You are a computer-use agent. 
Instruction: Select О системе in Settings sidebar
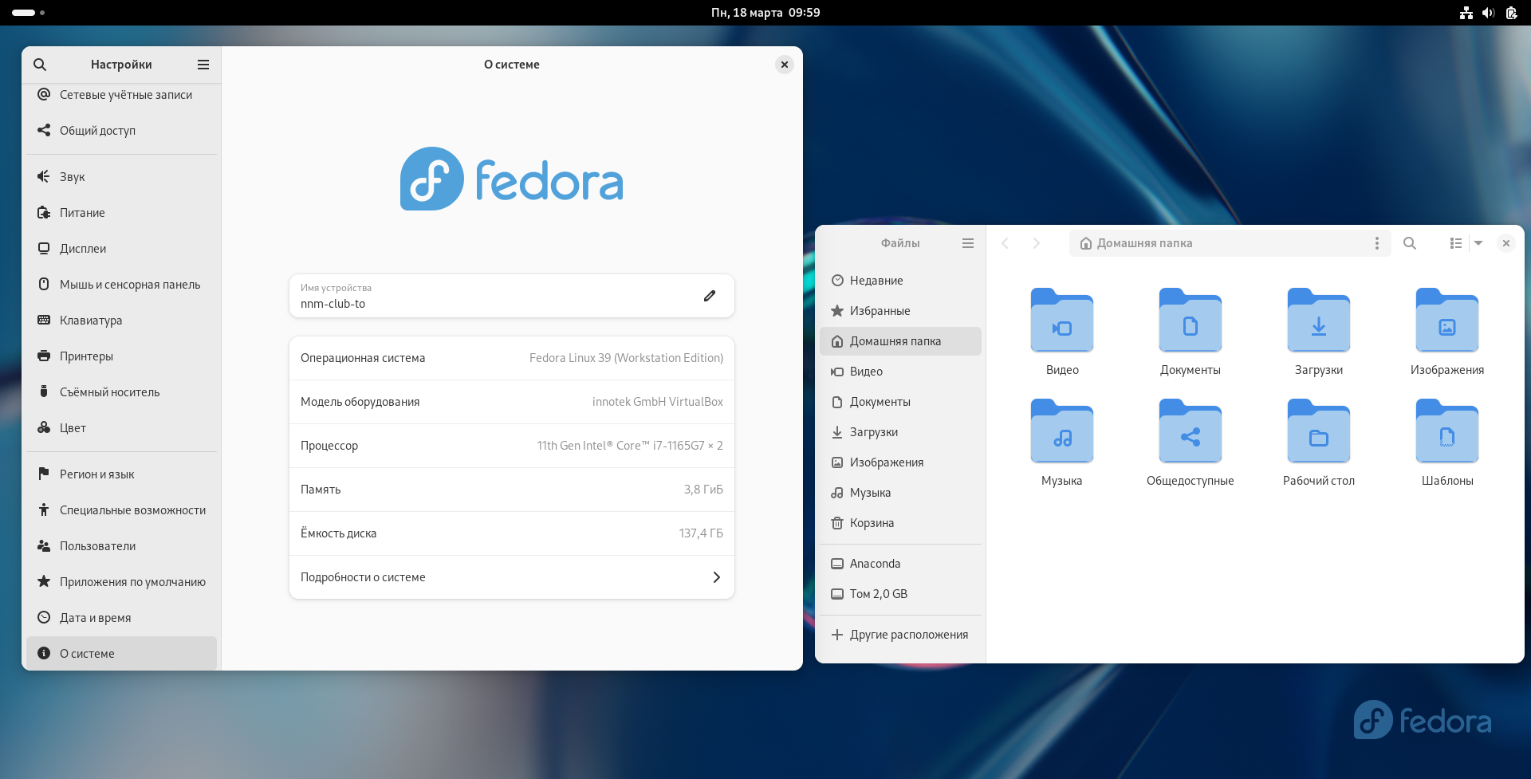[88, 653]
